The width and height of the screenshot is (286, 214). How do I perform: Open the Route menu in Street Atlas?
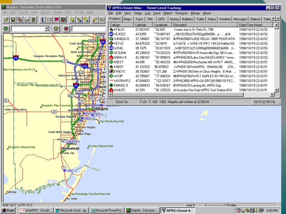[58, 12]
